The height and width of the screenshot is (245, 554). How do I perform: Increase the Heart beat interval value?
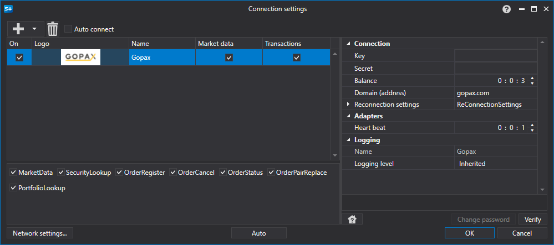coord(532,125)
